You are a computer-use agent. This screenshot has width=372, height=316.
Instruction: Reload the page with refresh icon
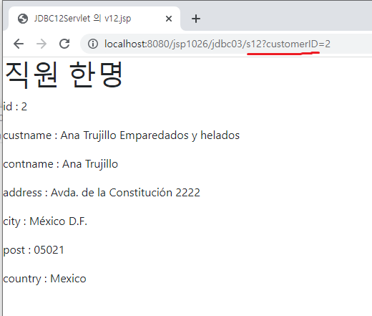[64, 44]
